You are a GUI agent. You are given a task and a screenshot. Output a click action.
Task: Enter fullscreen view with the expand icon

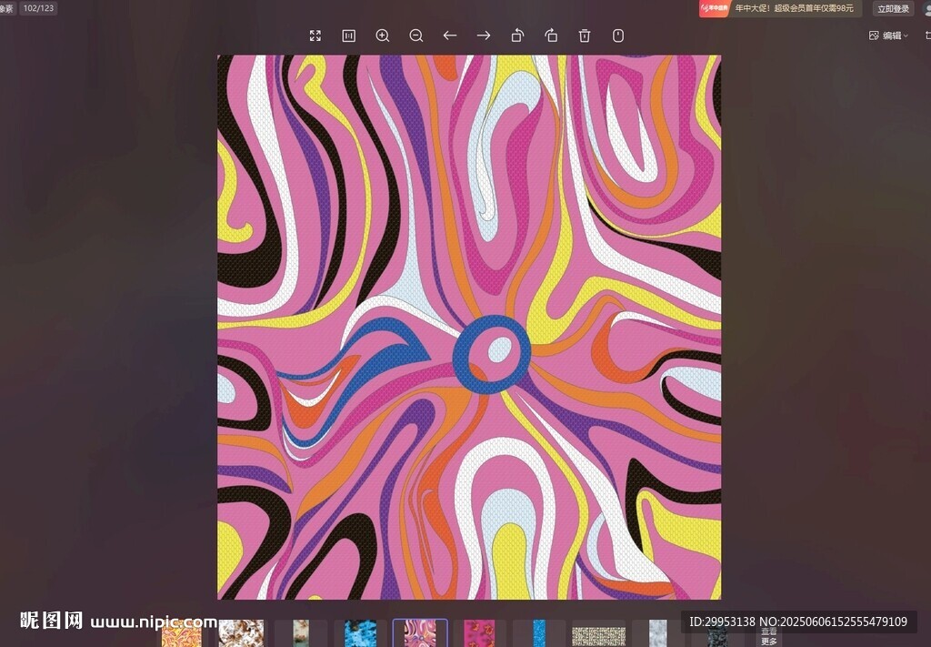pyautogui.click(x=315, y=35)
